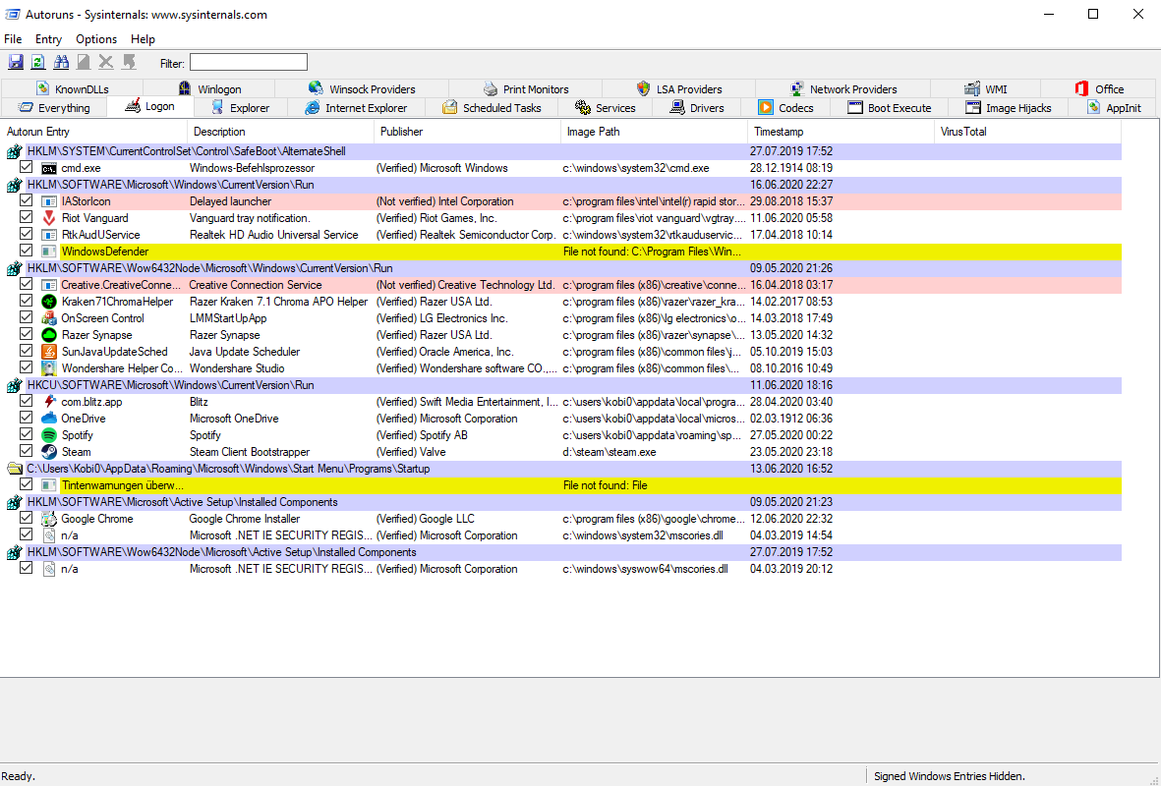
Task: Click the com.blitz.app entry icon
Action: [x=49, y=402]
